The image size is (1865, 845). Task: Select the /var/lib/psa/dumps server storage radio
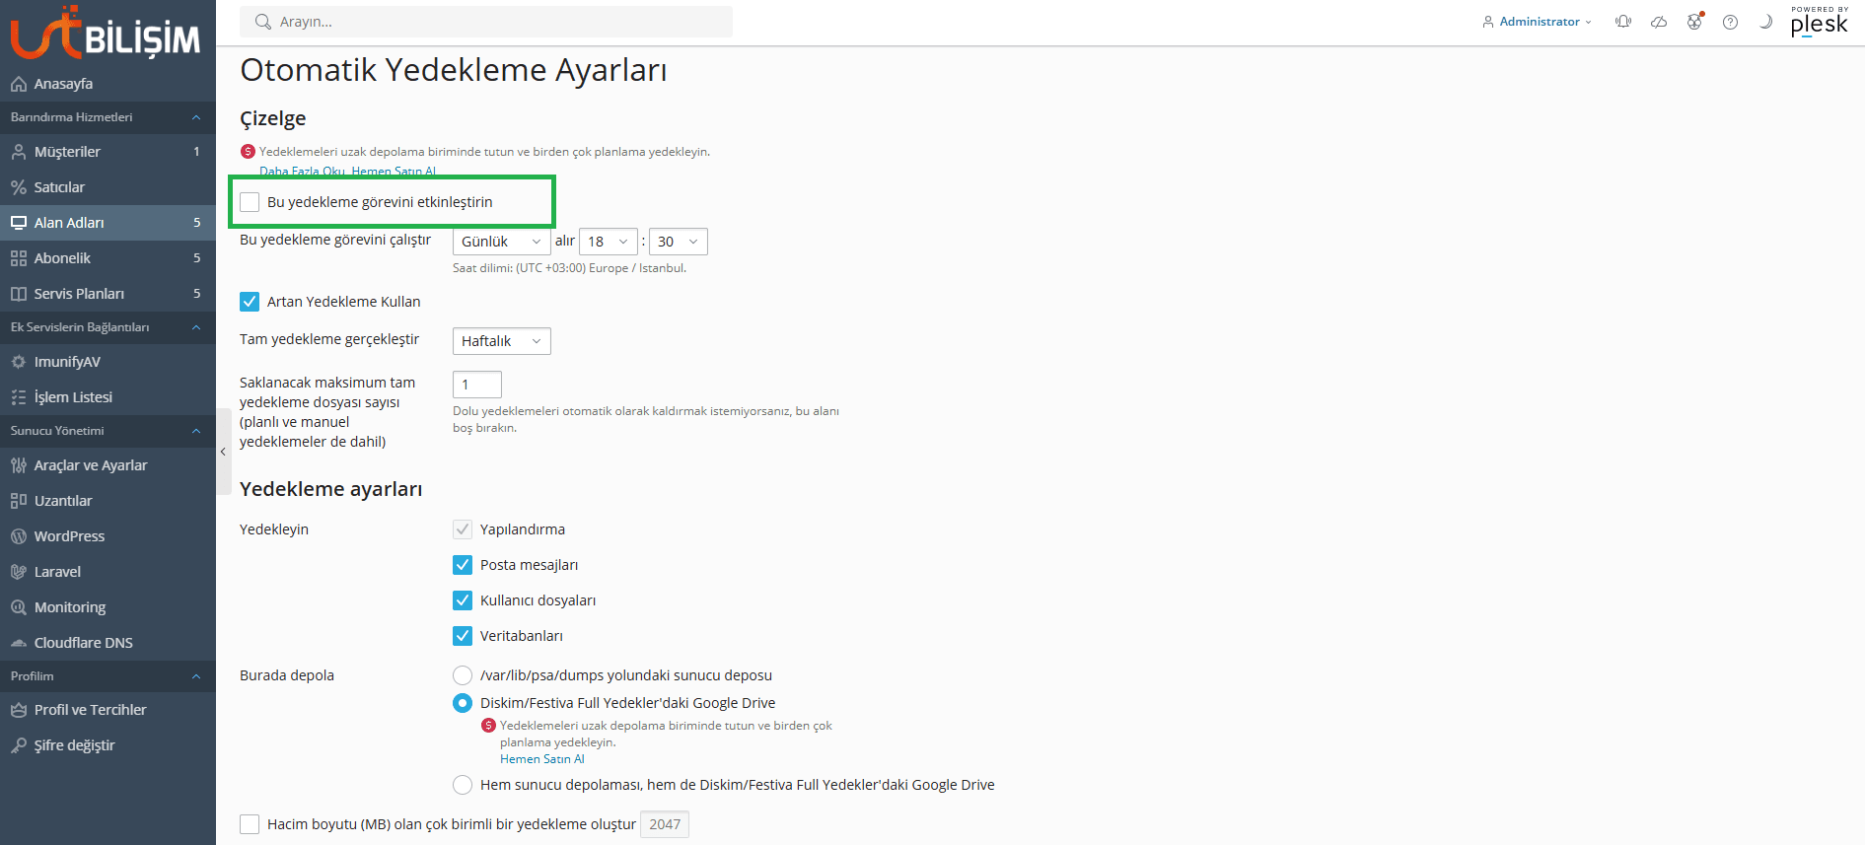click(462, 675)
